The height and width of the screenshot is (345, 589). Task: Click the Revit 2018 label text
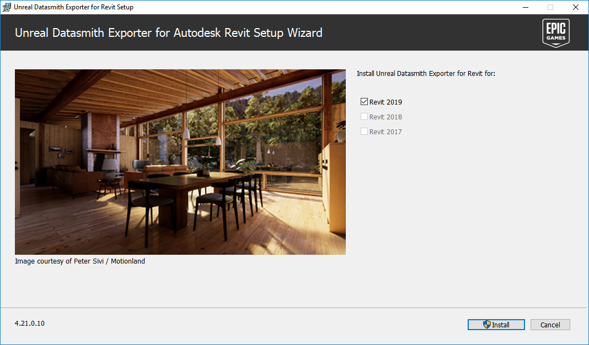(385, 117)
